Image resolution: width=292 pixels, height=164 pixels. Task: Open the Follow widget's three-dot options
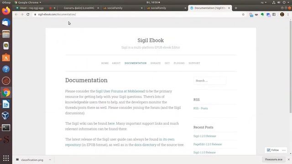[x=284, y=150]
